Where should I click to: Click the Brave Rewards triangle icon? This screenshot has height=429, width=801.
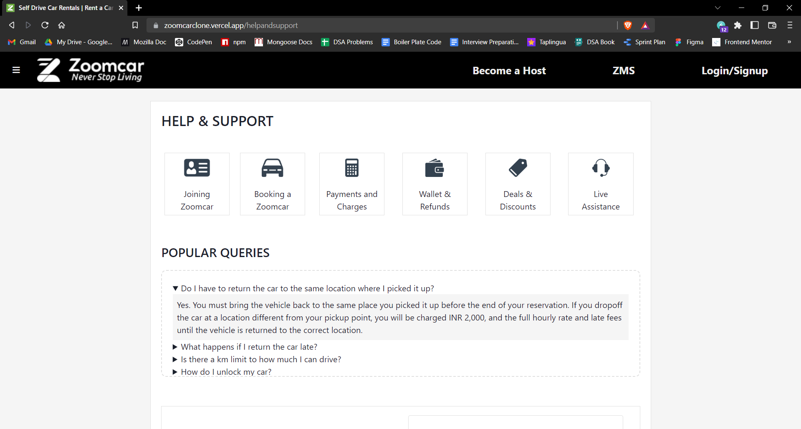coord(645,25)
